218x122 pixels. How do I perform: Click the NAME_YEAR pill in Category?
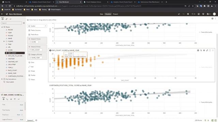pyautogui.click(x=35, y=58)
